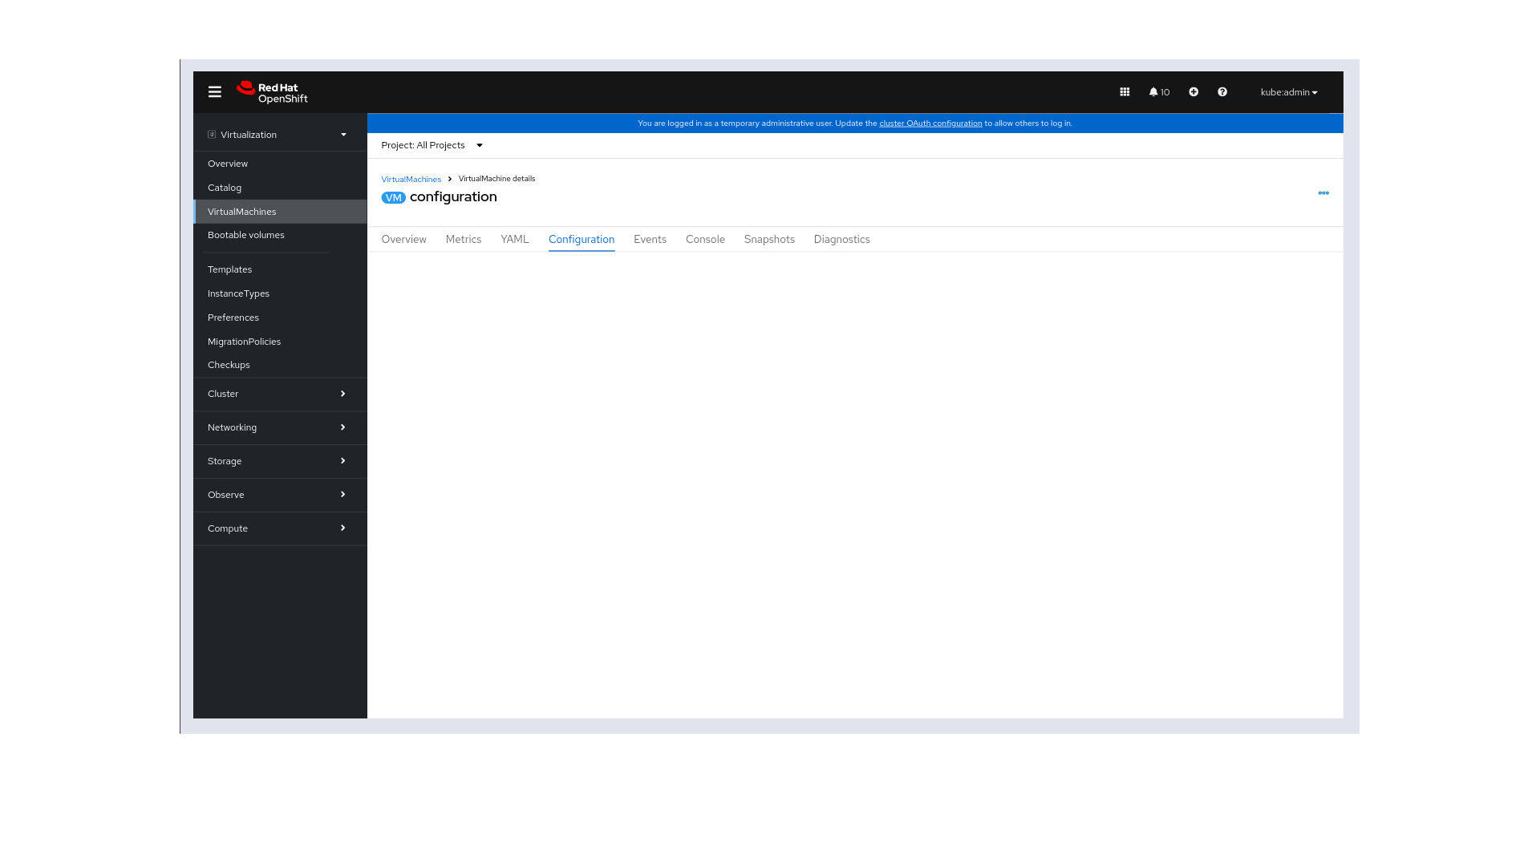Viewport: 1540px width, 866px height.
Task: Click the VM badge icon
Action: click(393, 198)
